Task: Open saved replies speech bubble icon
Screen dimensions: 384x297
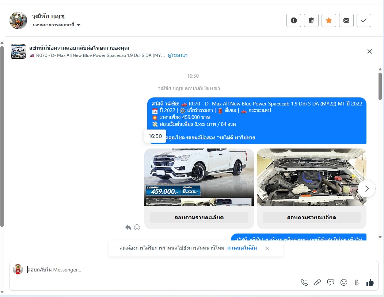Action: coord(331,282)
